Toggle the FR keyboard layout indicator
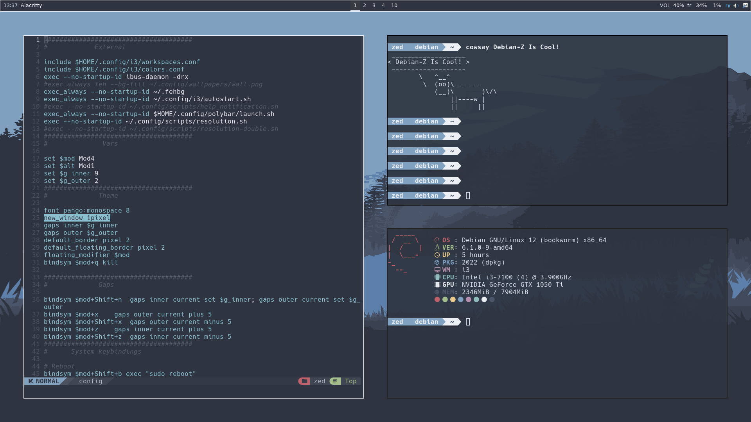This screenshot has height=422, width=751. click(x=728, y=5)
